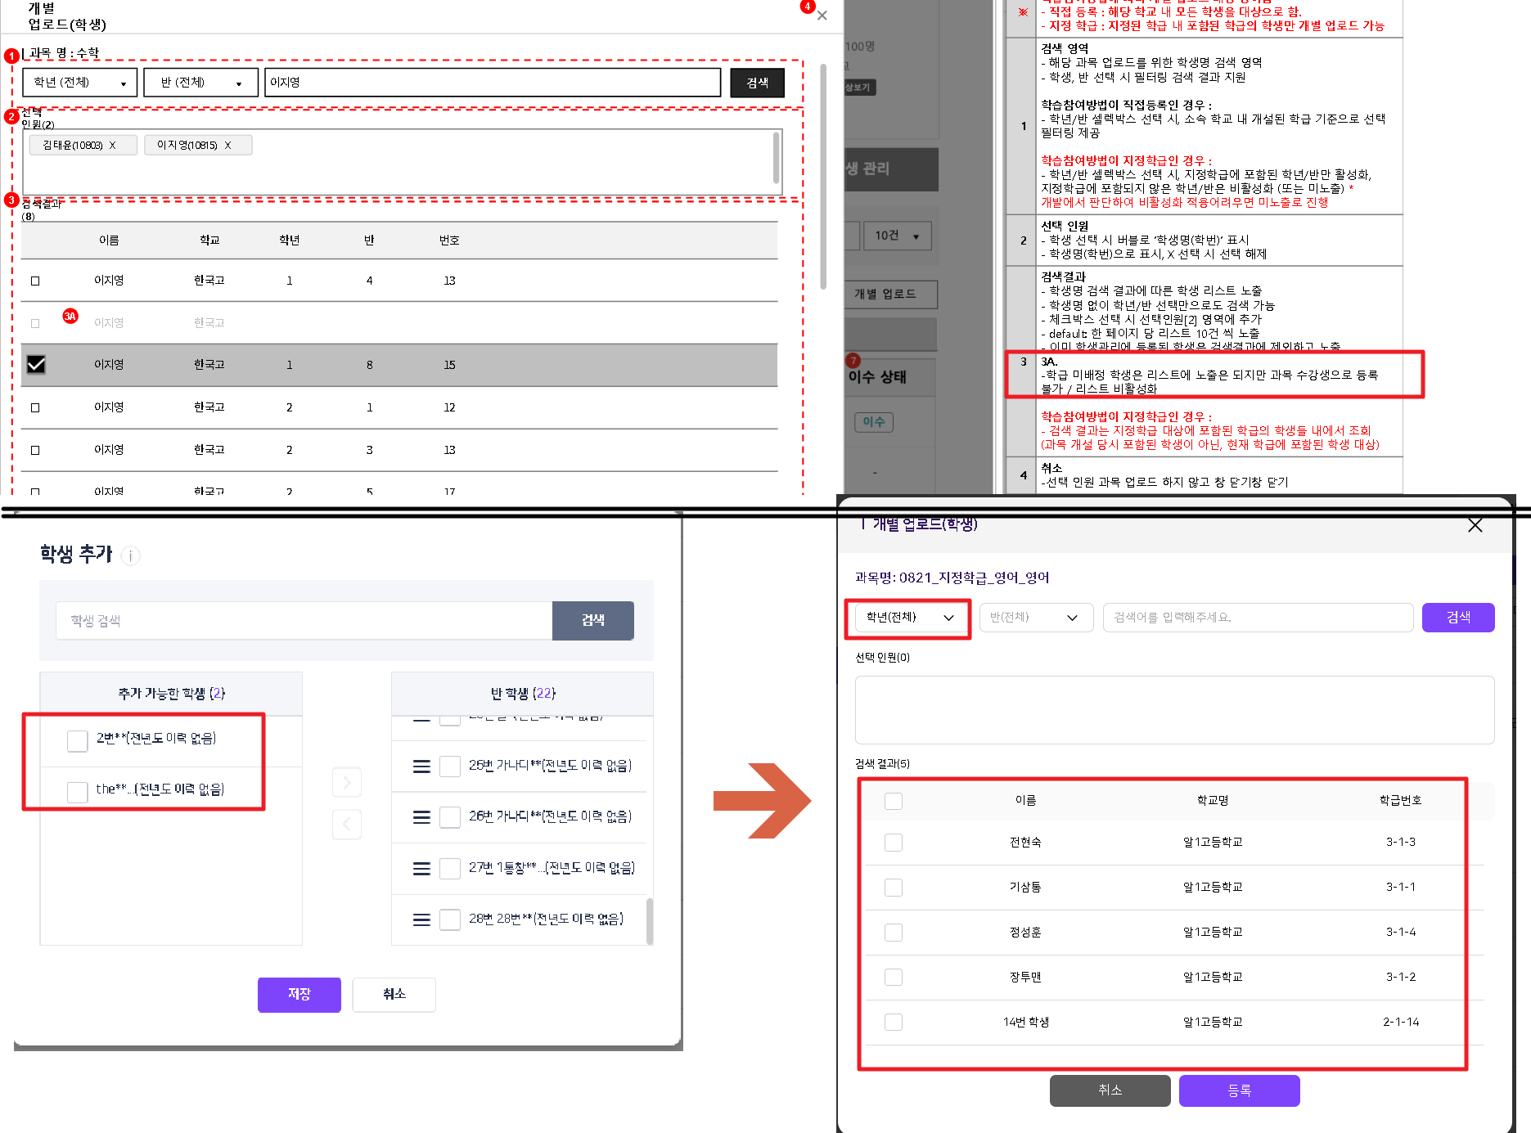Remove 김태윤(10803) chip with its X
The width and height of the screenshot is (1531, 1133).
(x=113, y=146)
